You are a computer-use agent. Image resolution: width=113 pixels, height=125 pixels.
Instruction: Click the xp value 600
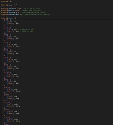pos(15,59)
